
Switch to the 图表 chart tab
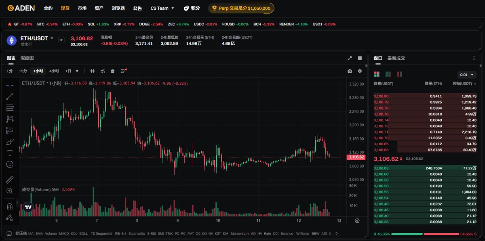pyautogui.click(x=11, y=58)
